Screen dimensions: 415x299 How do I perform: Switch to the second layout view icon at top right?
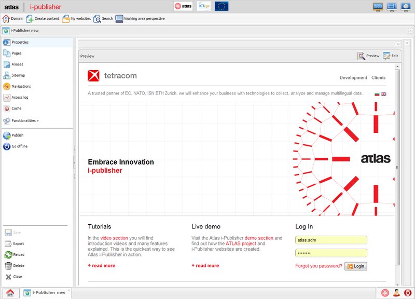point(392,7)
